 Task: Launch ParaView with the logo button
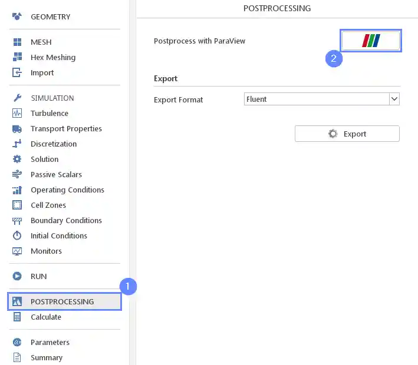tap(371, 41)
